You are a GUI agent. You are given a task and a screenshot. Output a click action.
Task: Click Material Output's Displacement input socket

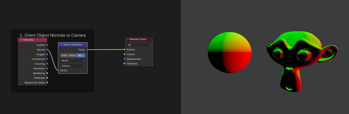(x=124, y=59)
